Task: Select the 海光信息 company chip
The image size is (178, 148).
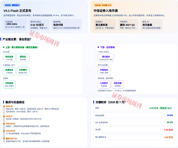Action: click(x=9, y=58)
